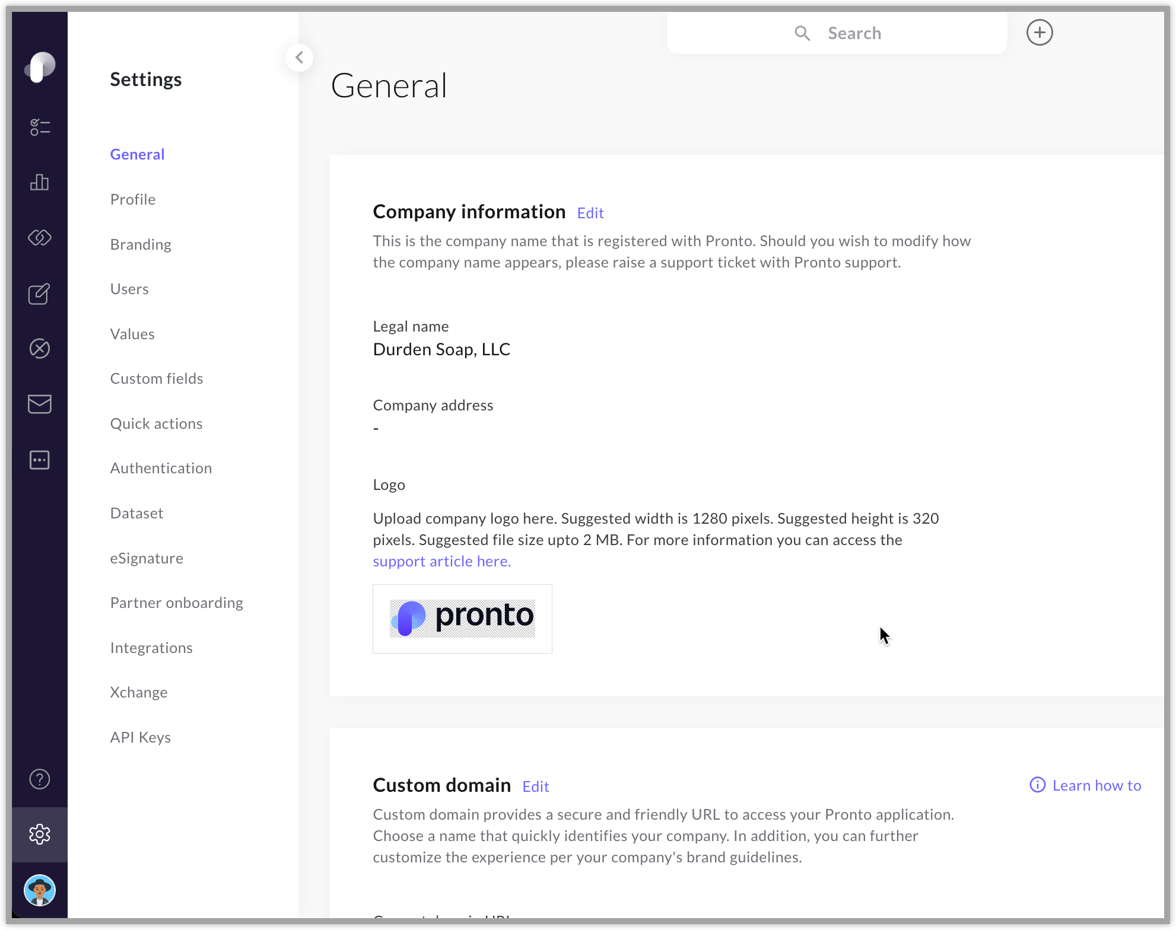This screenshot has width=1176, height=930.
Task: Open the bar chart analytics icon
Action: [x=40, y=182]
